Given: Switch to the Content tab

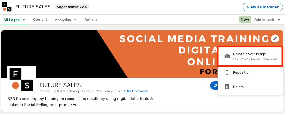Looking at the screenshot, I should [x=40, y=20].
